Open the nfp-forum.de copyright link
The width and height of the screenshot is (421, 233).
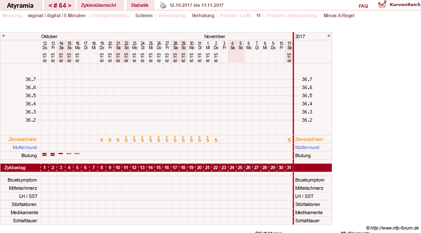coord(392,228)
